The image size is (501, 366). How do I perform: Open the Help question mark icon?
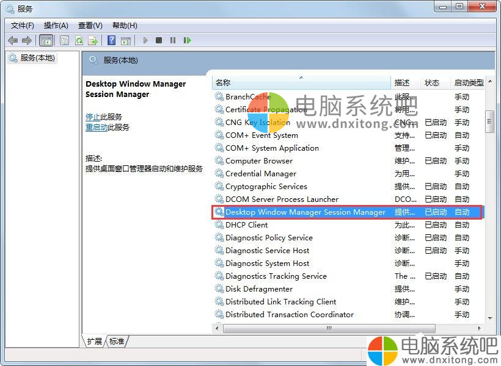[112, 40]
